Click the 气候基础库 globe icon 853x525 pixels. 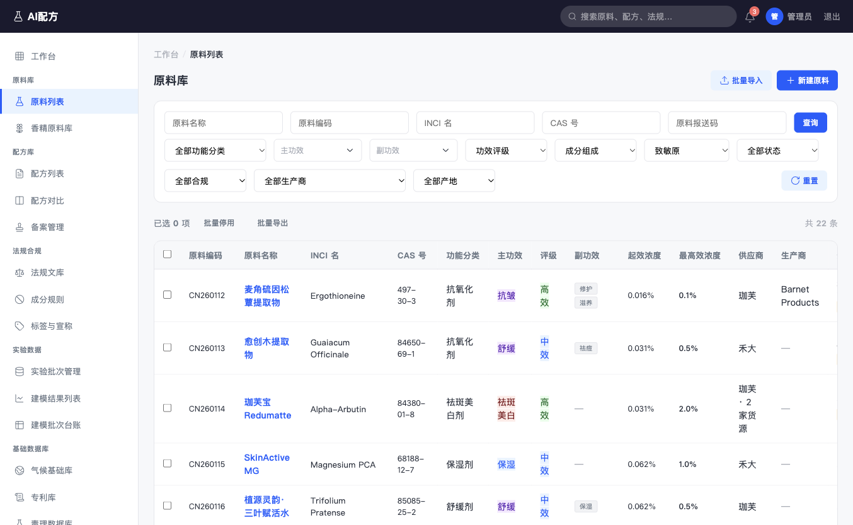point(20,470)
